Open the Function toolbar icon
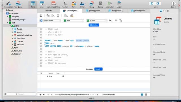The image size is (181, 102). pos(65,5)
